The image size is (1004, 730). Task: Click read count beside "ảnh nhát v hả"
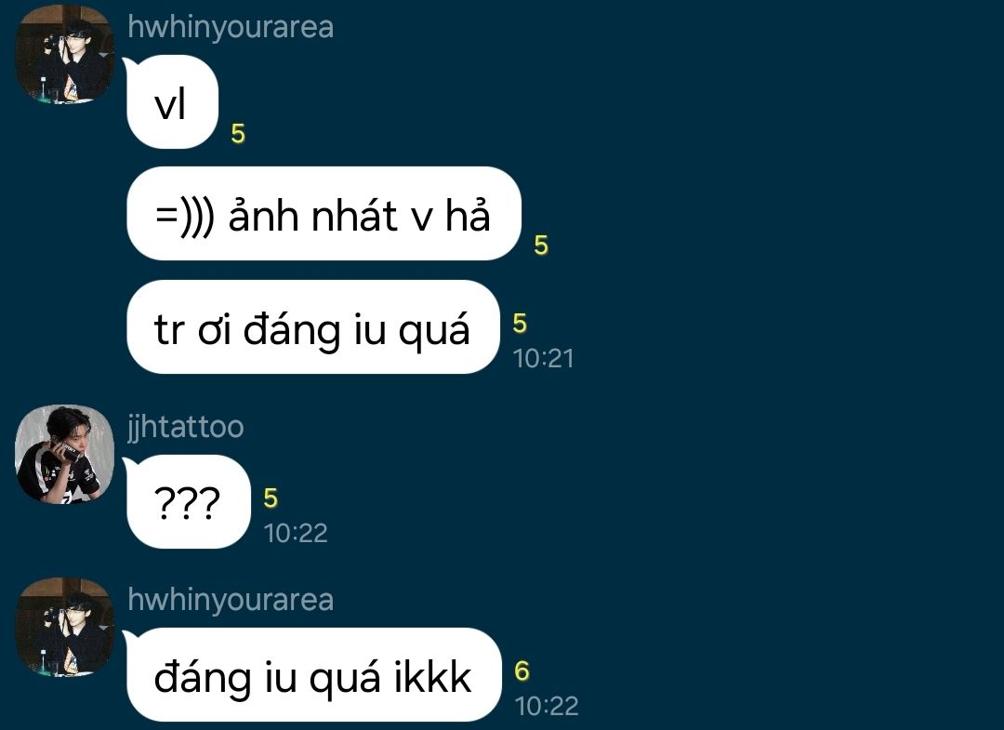[541, 246]
